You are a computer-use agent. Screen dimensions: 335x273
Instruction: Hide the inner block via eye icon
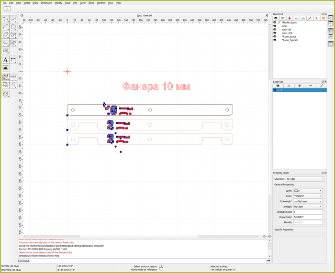(x=275, y=26)
